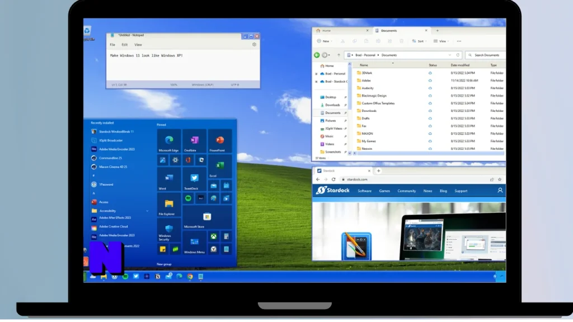Open the New dropdown in File Explorer
The width and height of the screenshot is (573, 322).
pos(324,41)
